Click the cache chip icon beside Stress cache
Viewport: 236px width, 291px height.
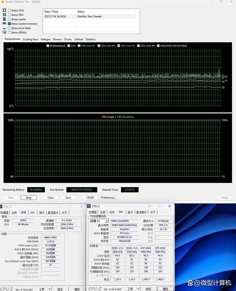(x=4, y=19)
